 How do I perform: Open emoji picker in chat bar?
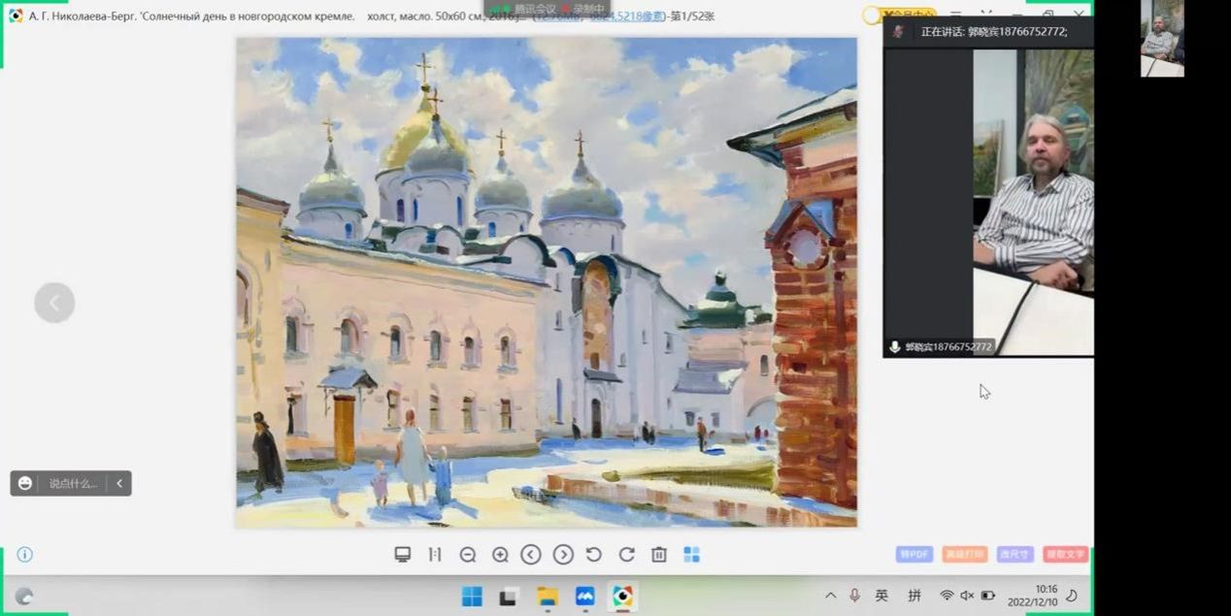pyautogui.click(x=25, y=483)
